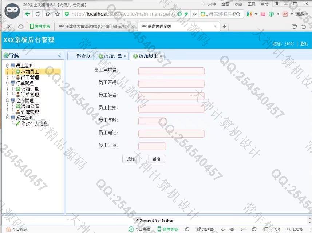Open 修改个人信息 tree item
Viewport: 312px width, 233px height.
(x=34, y=123)
